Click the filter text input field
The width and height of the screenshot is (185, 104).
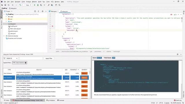point(31,58)
